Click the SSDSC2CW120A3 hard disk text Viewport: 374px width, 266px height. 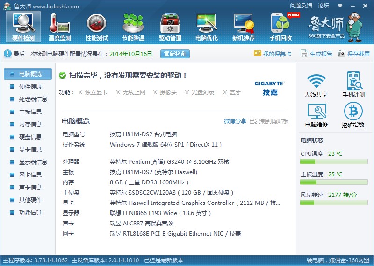click(x=172, y=193)
